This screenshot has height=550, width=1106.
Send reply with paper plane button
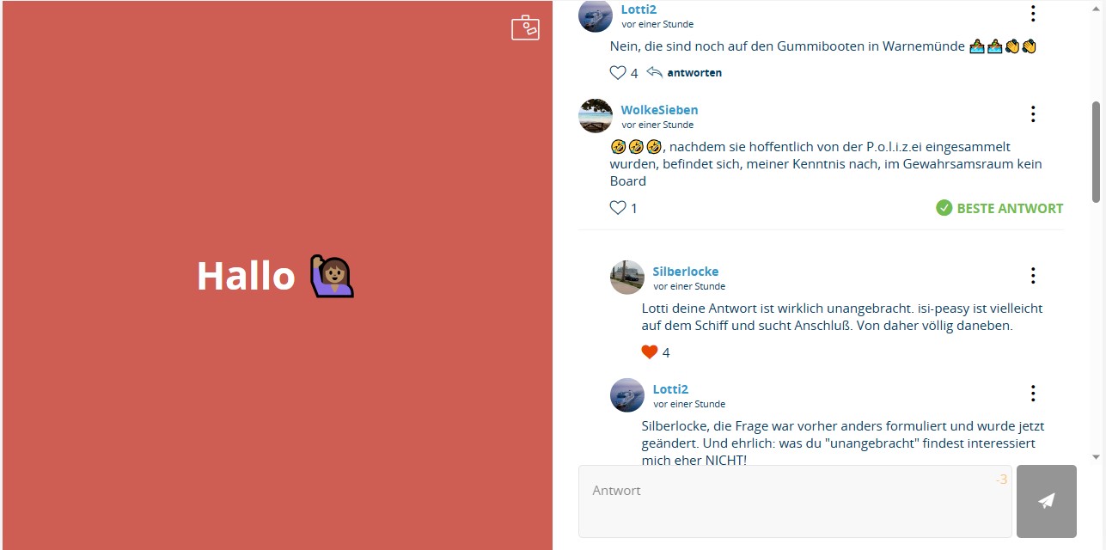tap(1047, 501)
